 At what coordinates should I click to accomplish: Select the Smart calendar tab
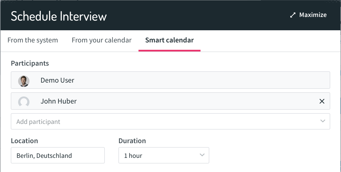click(x=169, y=40)
